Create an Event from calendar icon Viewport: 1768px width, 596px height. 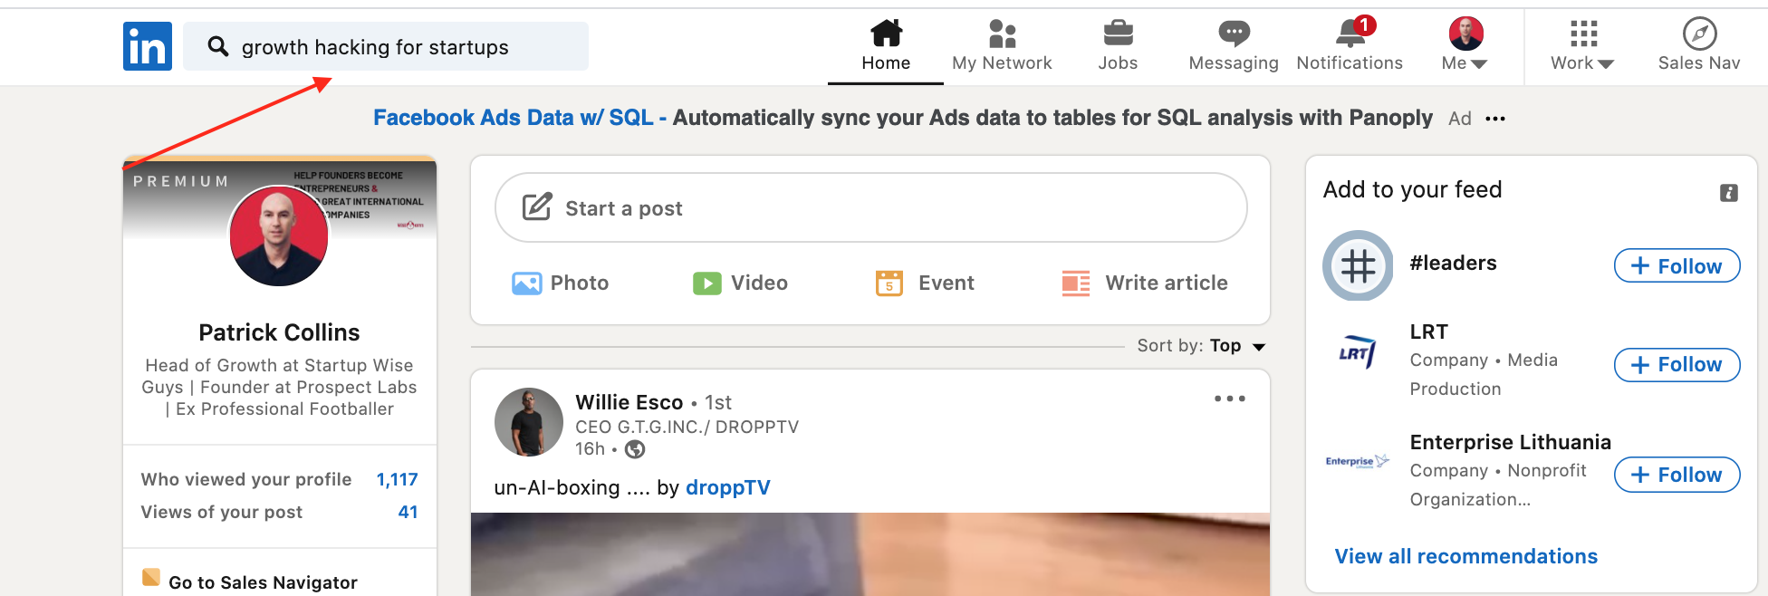(889, 284)
